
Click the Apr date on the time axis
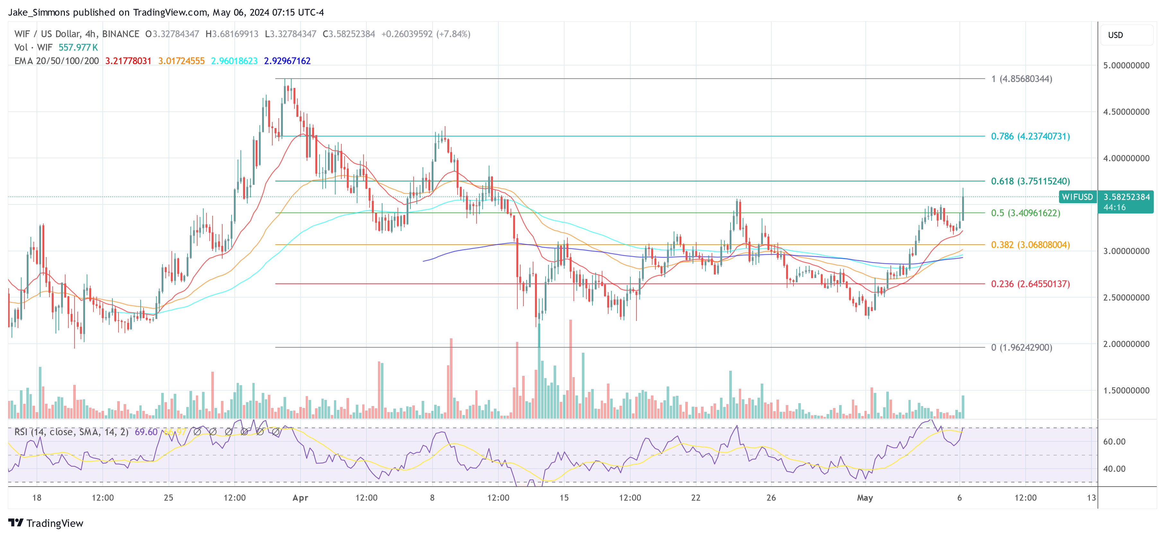pyautogui.click(x=300, y=498)
